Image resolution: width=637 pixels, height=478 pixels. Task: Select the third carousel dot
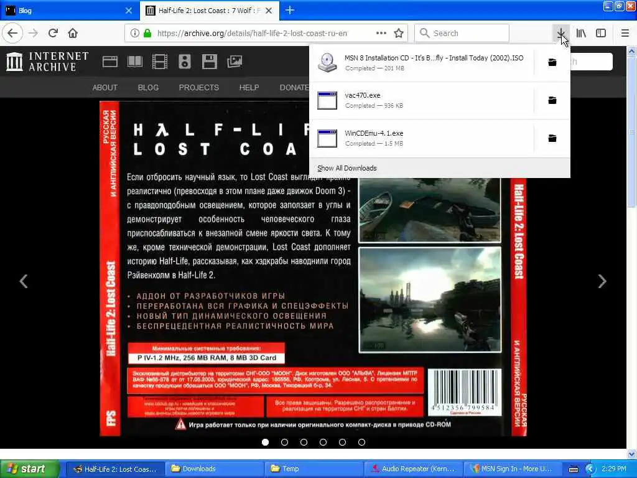304,442
